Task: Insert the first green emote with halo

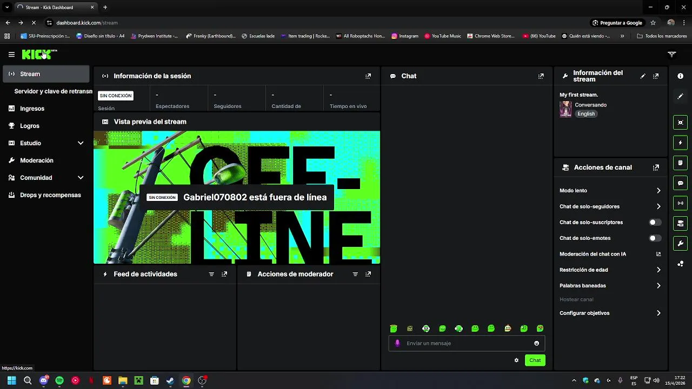Action: point(394,328)
